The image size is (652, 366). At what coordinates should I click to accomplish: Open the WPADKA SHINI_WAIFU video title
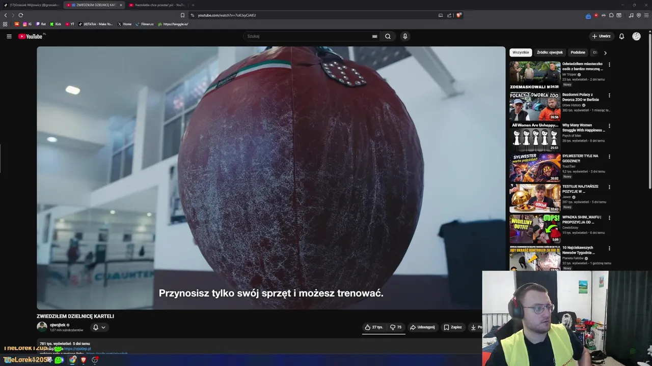tap(582, 220)
